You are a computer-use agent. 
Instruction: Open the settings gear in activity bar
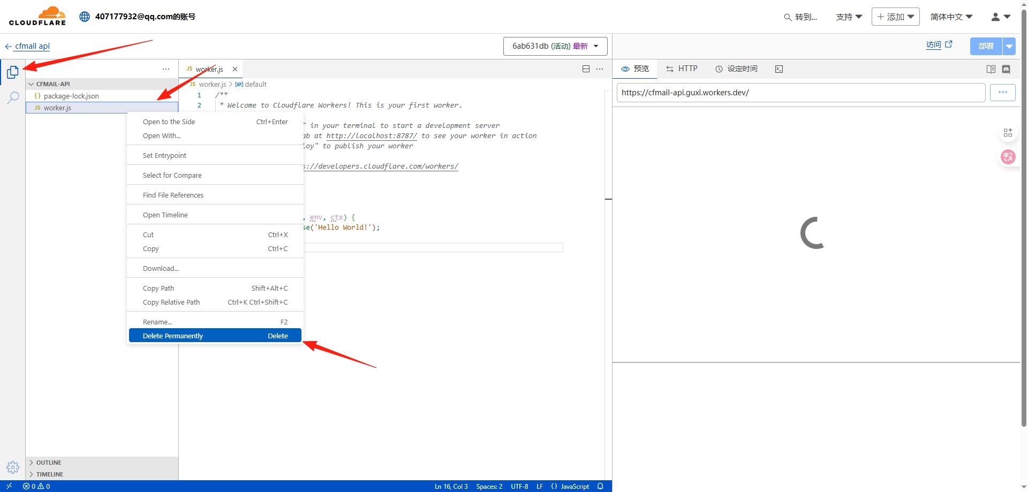(x=13, y=467)
